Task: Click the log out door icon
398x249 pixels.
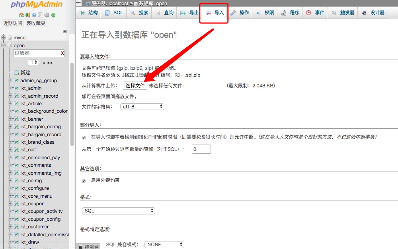Action: tap(28, 15)
